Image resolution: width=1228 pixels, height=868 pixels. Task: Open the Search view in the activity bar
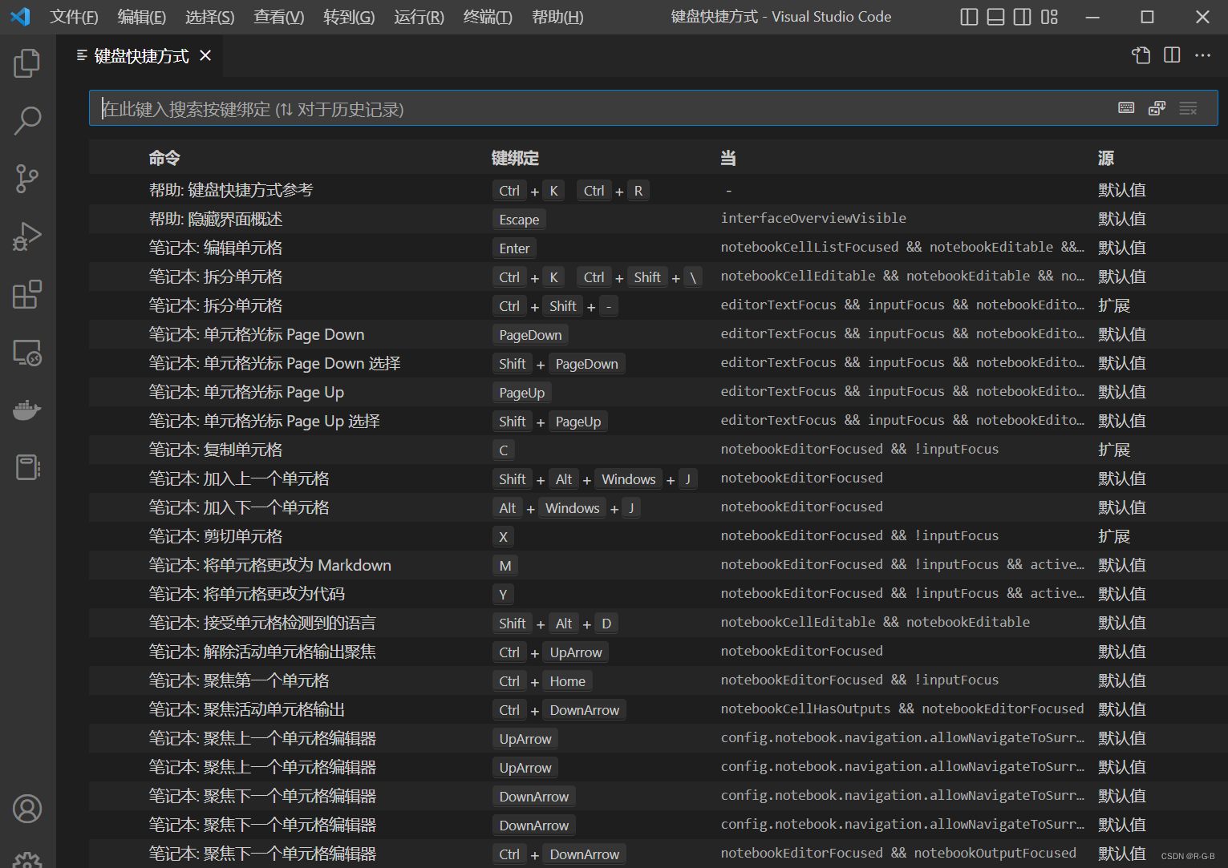click(x=26, y=120)
